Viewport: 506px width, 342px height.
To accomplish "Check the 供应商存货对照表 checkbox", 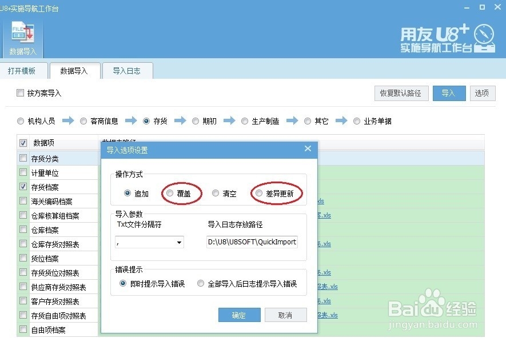I will point(23,286).
